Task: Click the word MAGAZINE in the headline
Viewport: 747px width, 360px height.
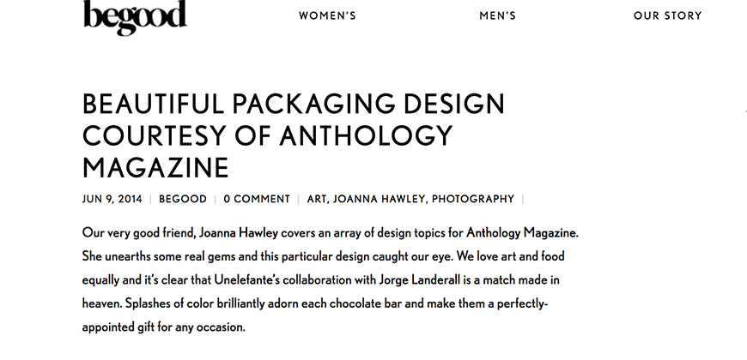Action: point(155,167)
